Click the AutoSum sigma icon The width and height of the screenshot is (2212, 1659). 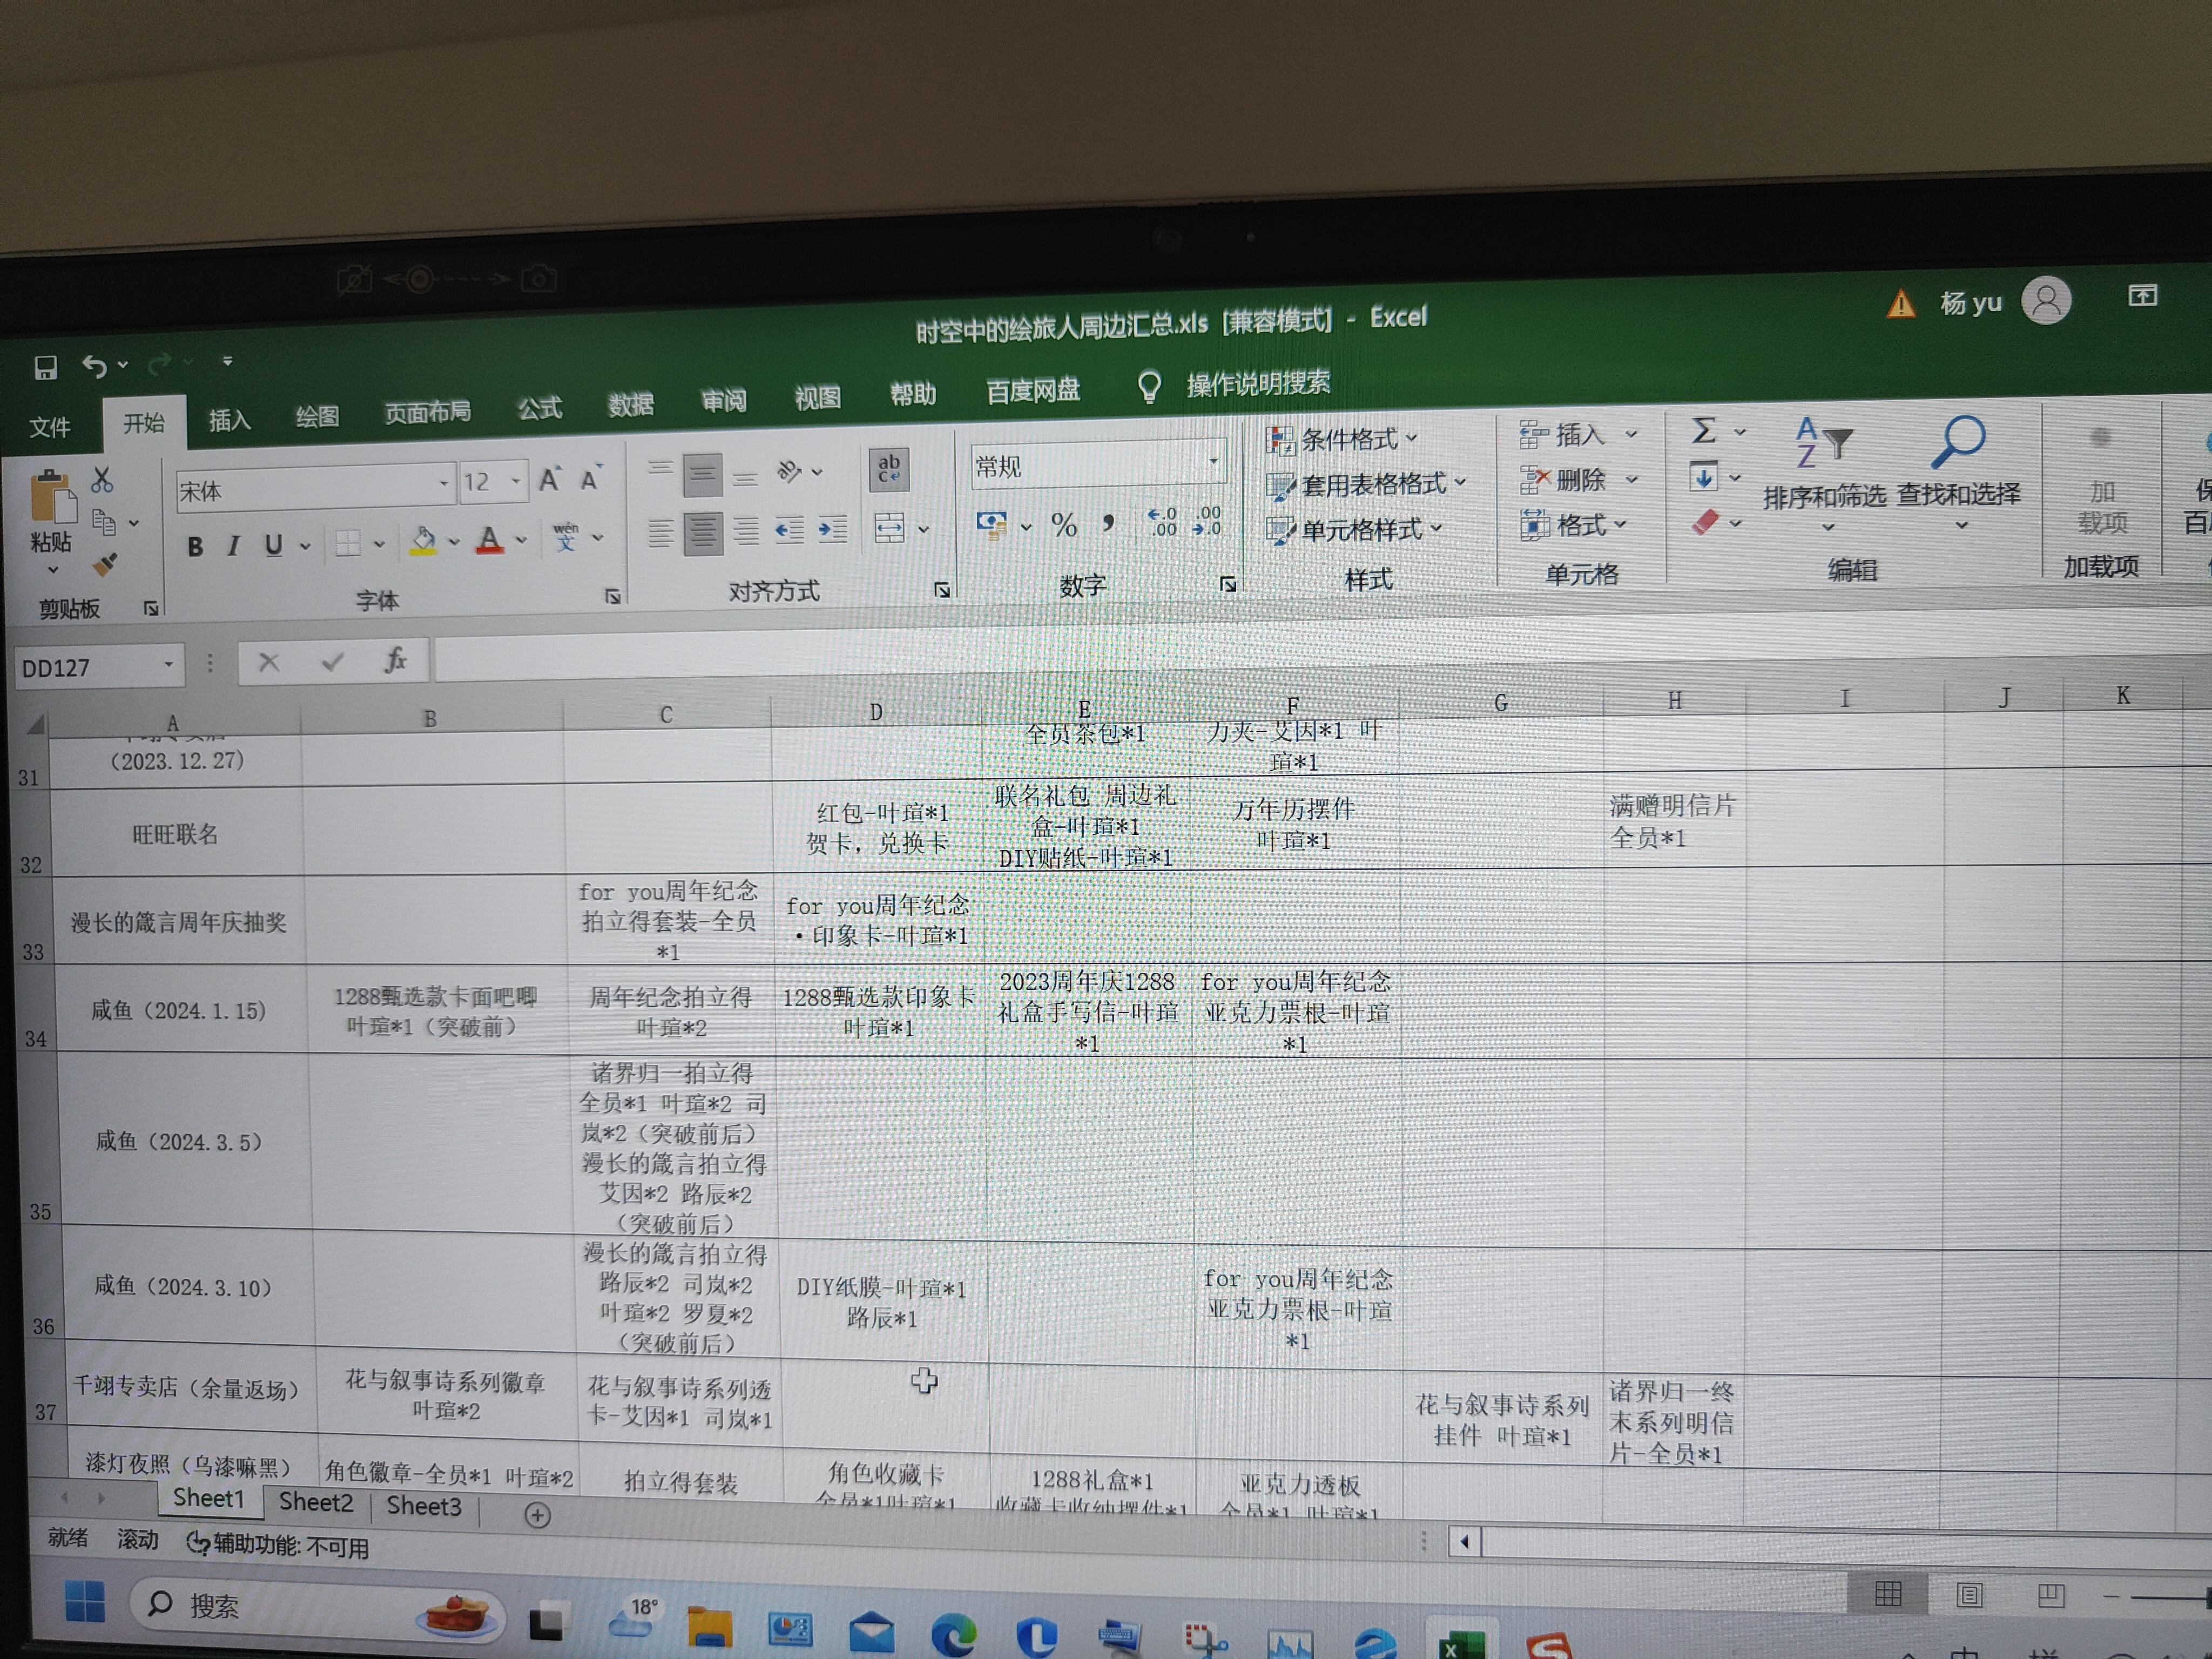(1704, 431)
